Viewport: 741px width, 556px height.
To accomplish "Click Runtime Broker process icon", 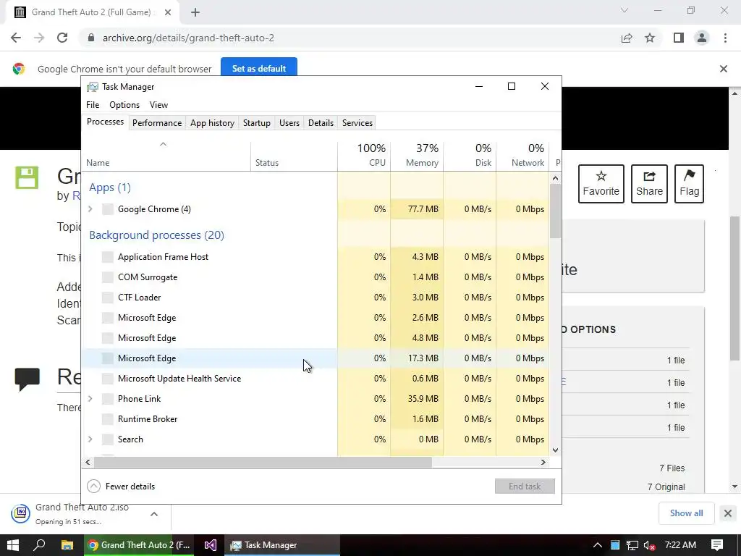I will pos(108,419).
